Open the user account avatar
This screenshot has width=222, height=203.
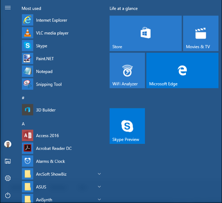tap(8, 144)
